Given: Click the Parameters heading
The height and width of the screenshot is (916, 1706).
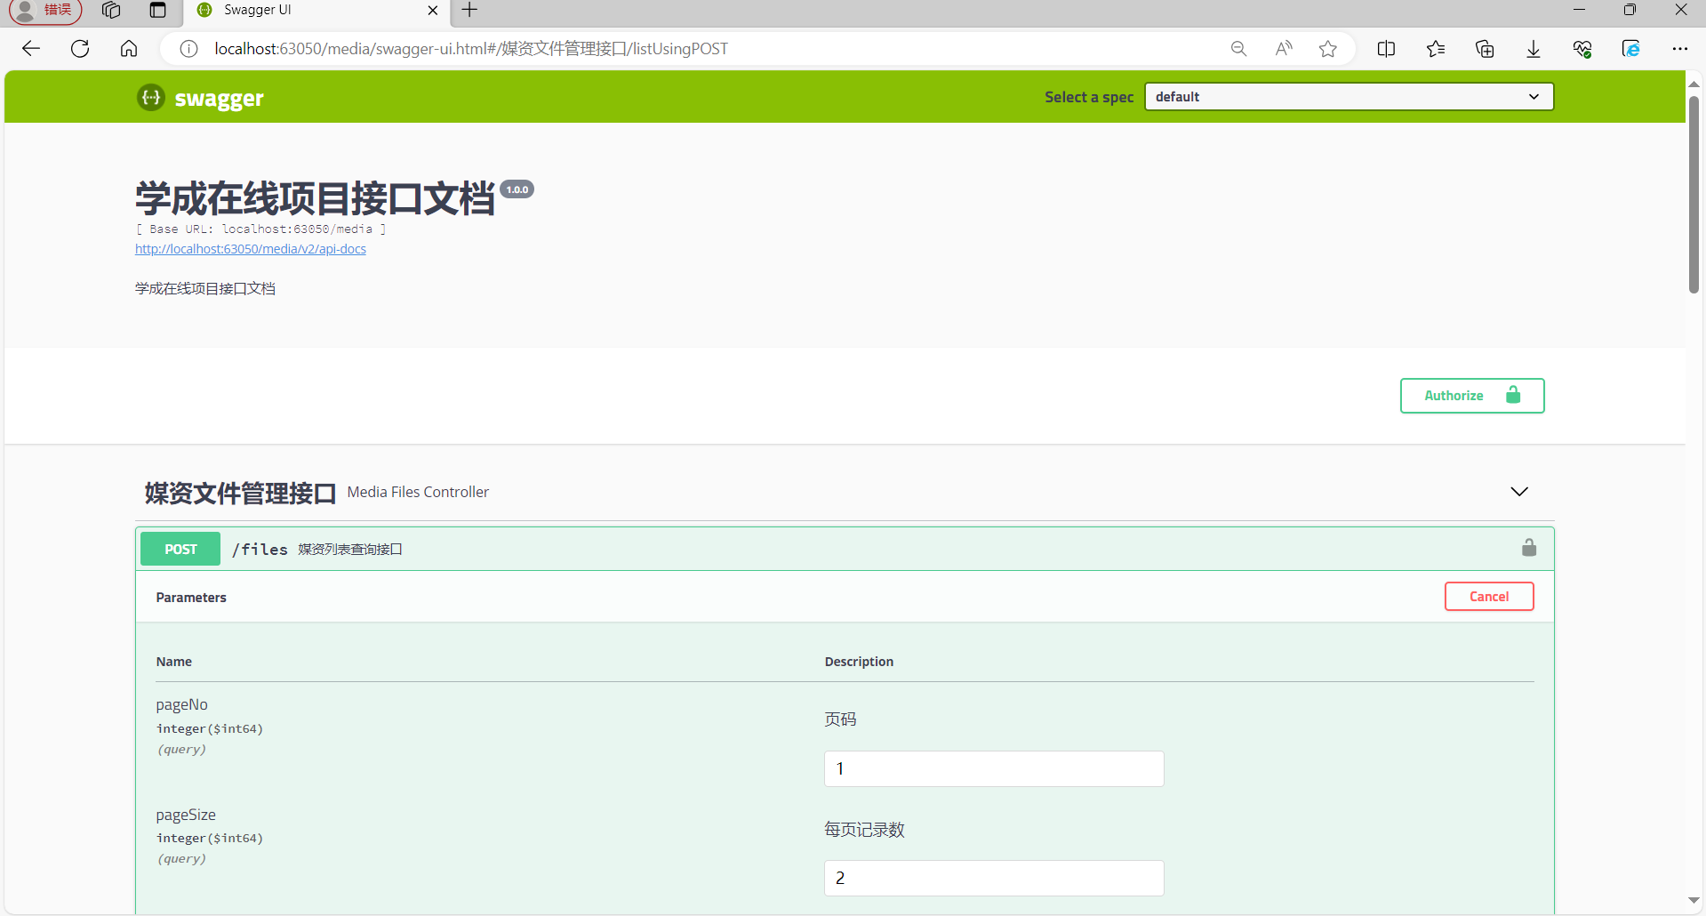Looking at the screenshot, I should click(191, 598).
